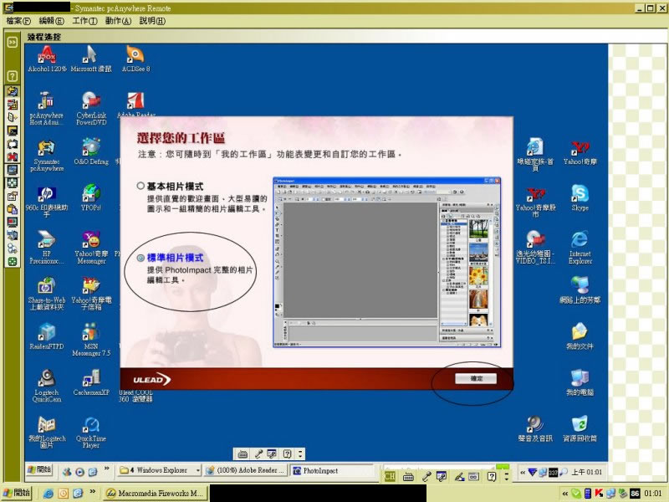Click the PhotoImpact workspace preview image
Screen dimensions: 669x502
coord(386,262)
